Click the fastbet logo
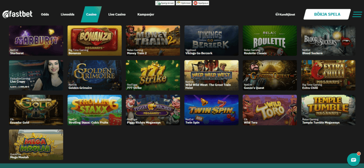The image size is (364, 168). point(17,15)
